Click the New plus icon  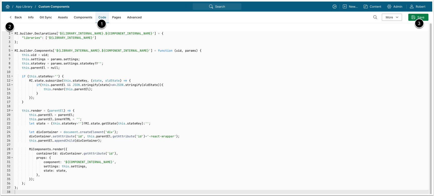coord(345,7)
